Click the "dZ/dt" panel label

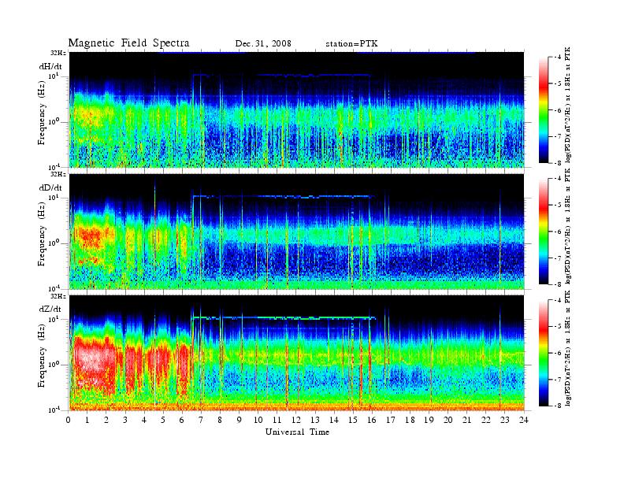coord(50,309)
